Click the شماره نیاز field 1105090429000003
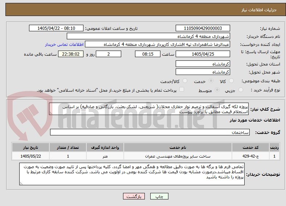 (203, 28)
